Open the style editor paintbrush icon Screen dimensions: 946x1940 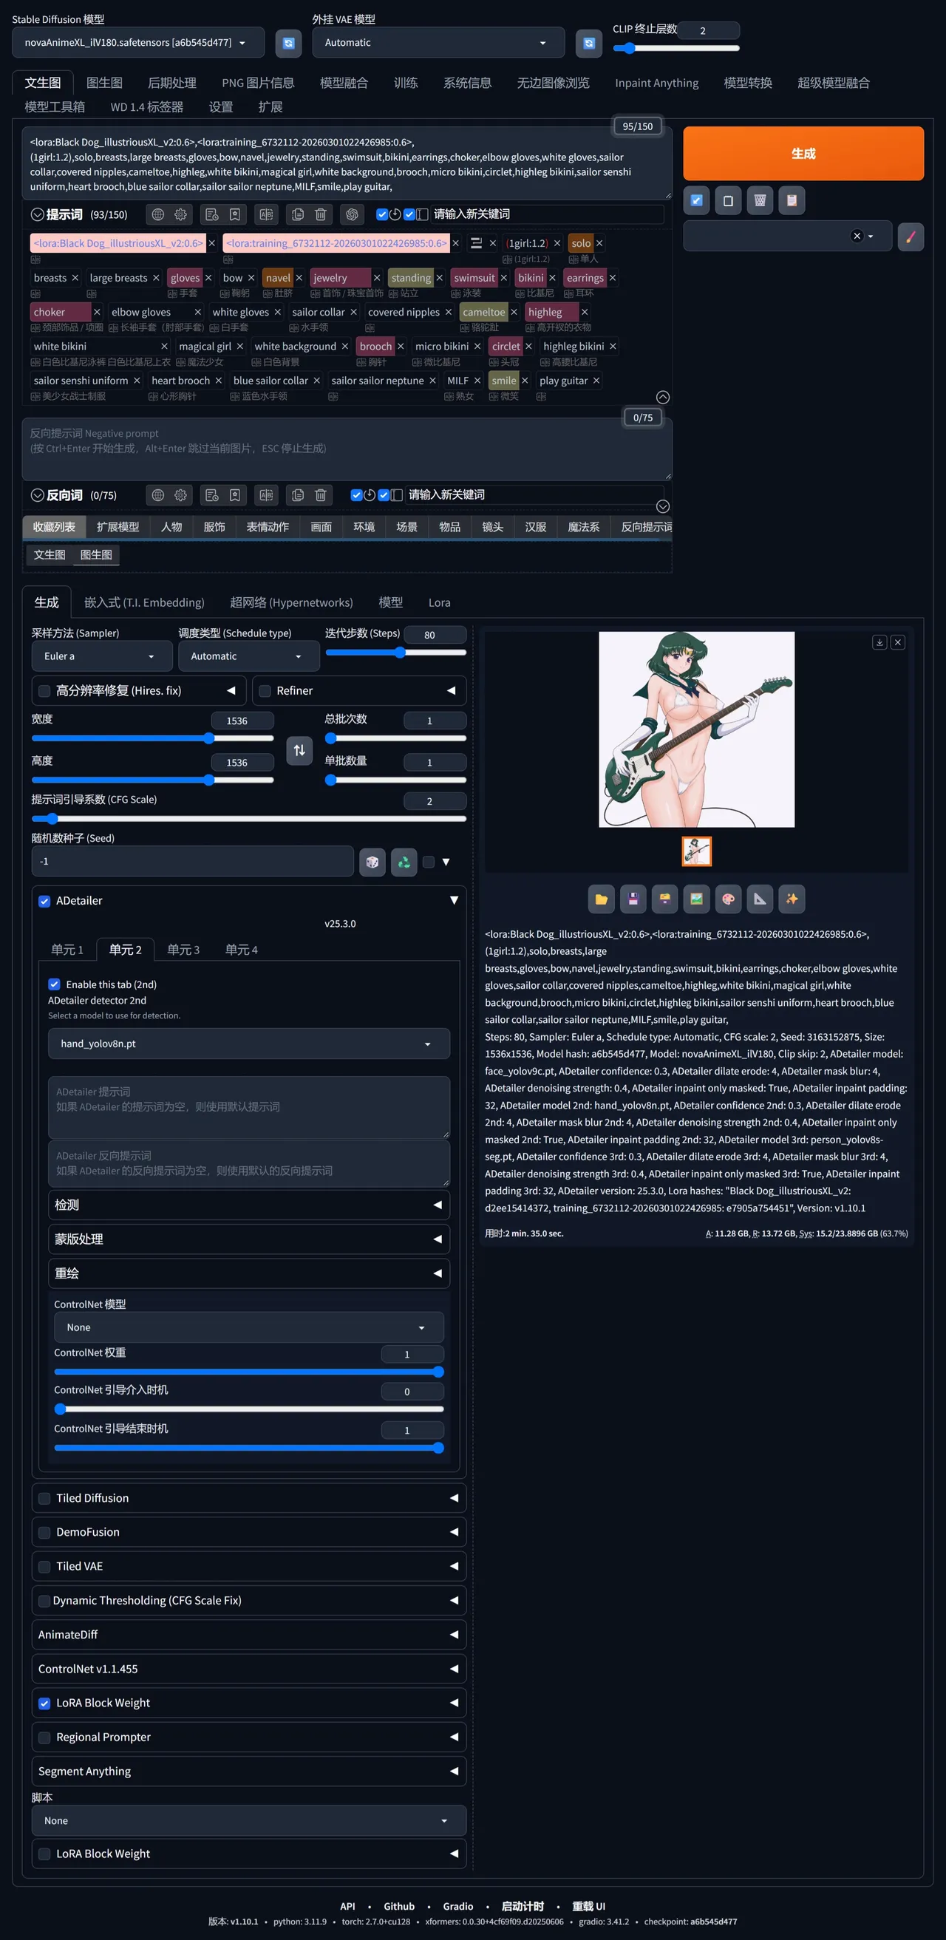click(911, 236)
